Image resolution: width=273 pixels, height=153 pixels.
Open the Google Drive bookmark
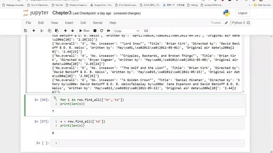tap(102, 5)
